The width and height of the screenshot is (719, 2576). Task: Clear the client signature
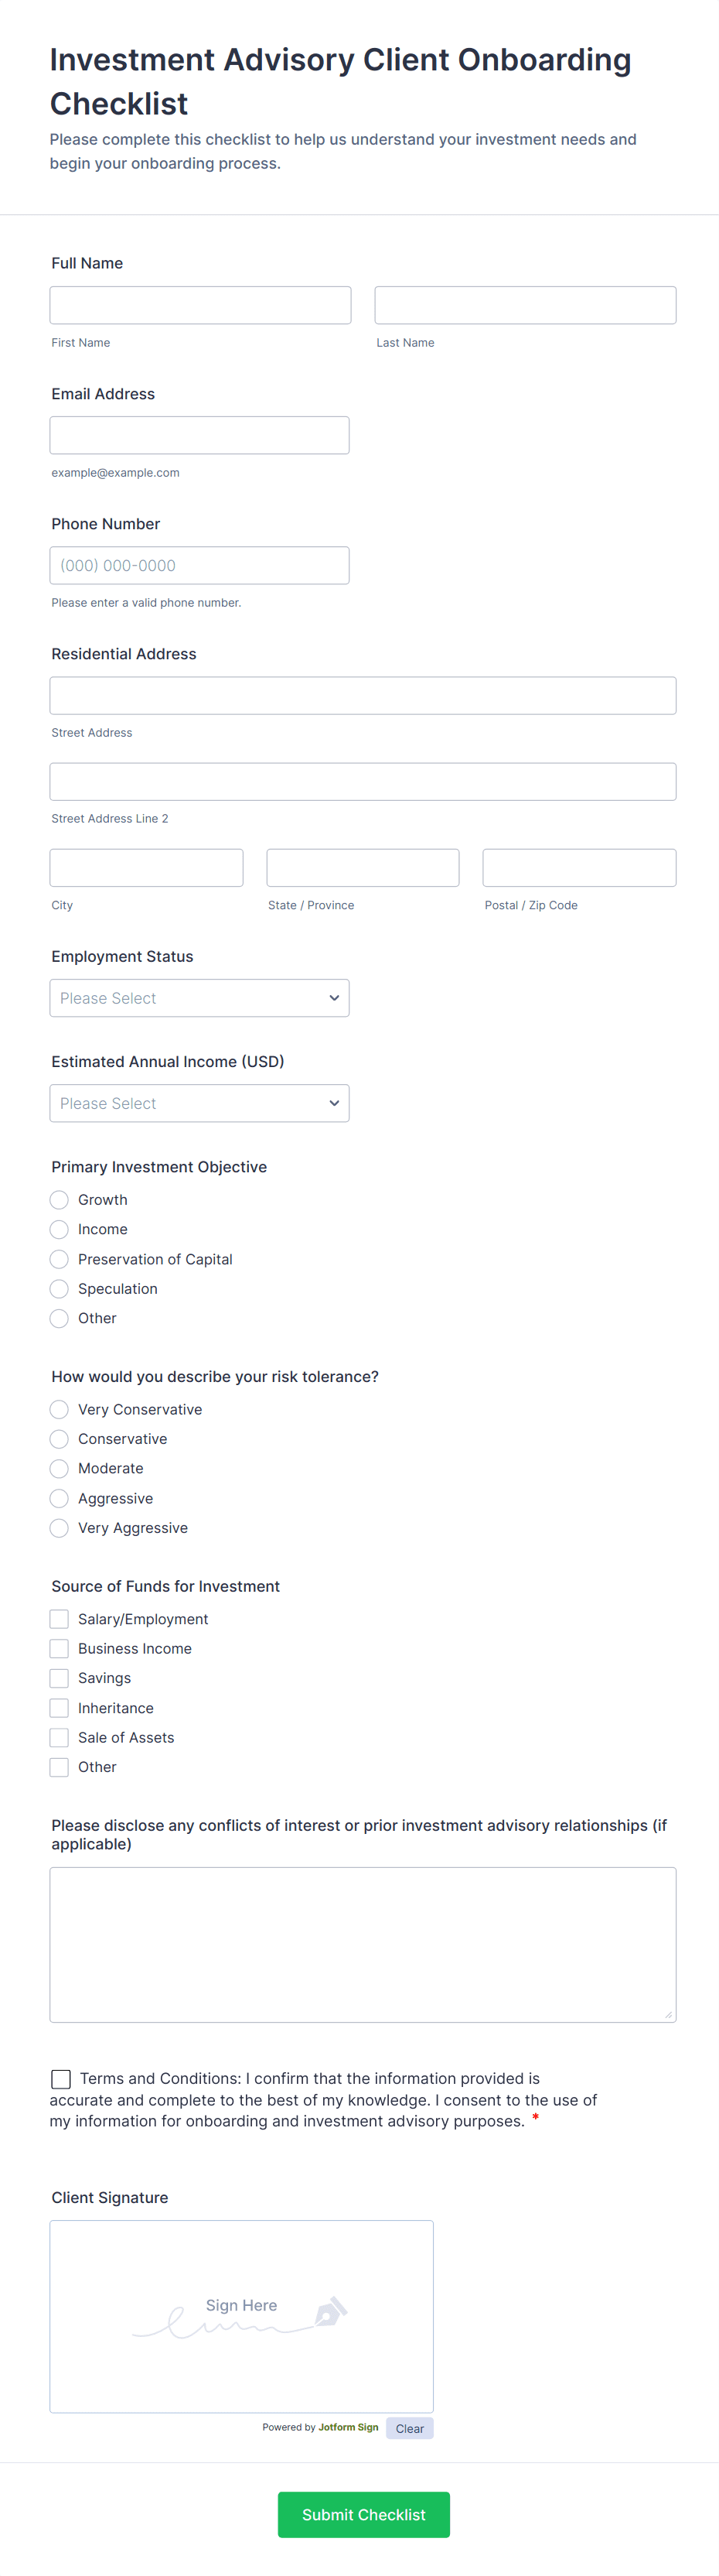click(x=410, y=2428)
